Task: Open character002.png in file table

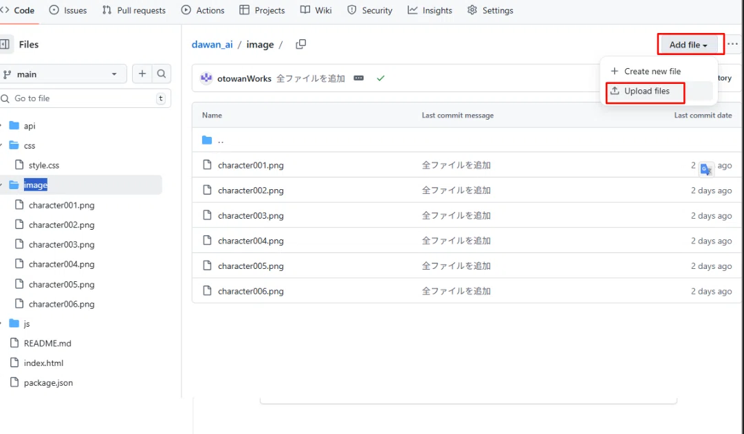Action: [x=250, y=191]
